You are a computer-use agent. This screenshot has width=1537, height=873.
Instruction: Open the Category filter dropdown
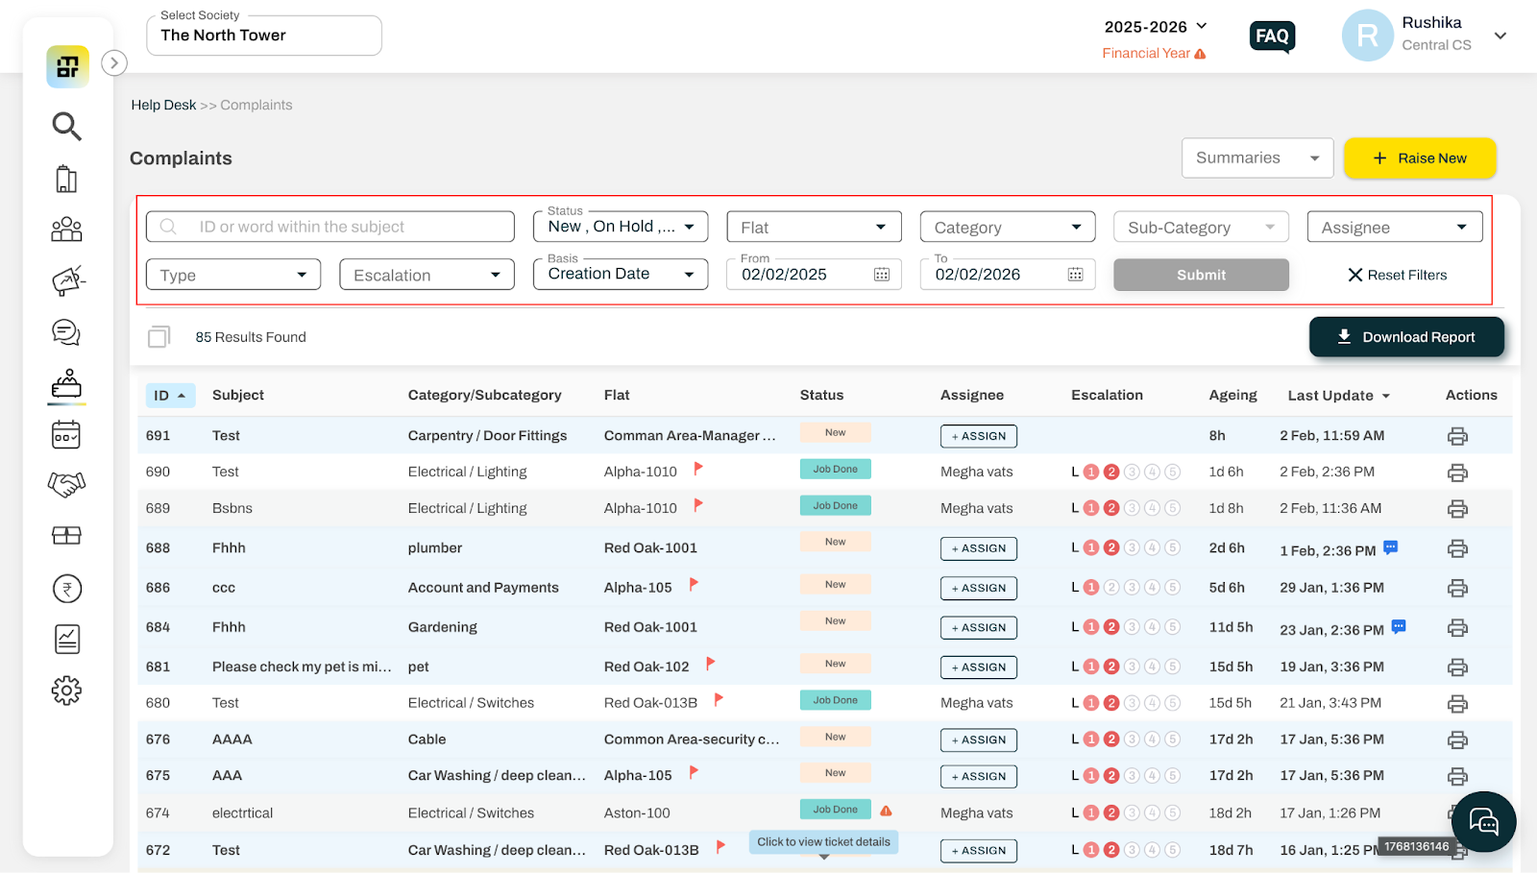point(1008,227)
